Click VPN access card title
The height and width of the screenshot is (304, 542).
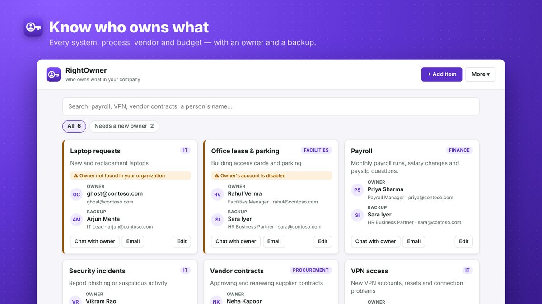coord(369,271)
